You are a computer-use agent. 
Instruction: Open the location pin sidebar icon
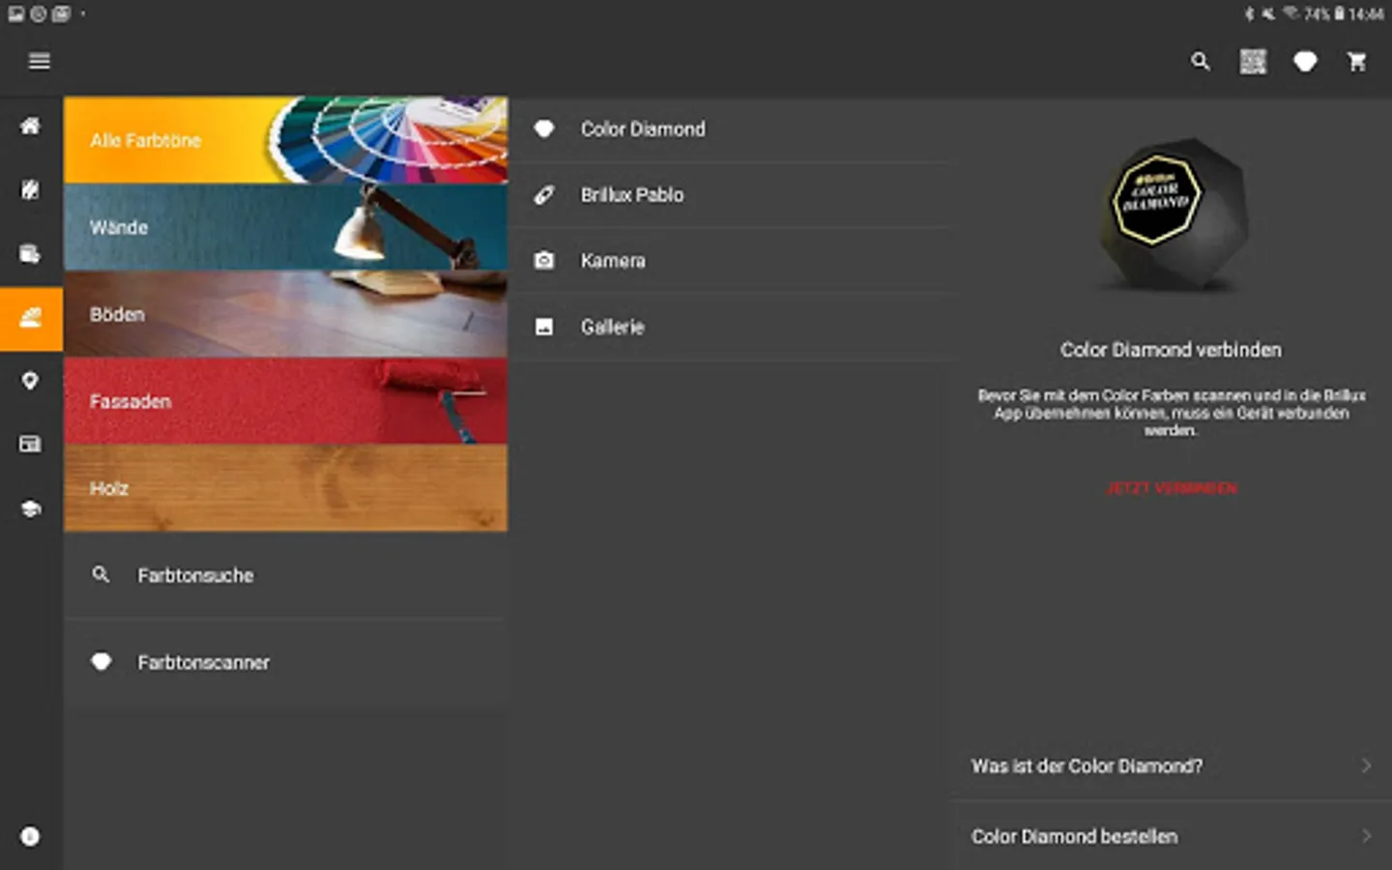click(x=31, y=381)
